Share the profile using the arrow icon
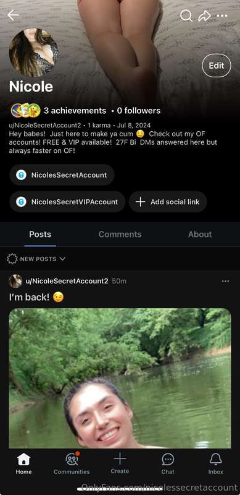The image size is (240, 495). [x=204, y=15]
